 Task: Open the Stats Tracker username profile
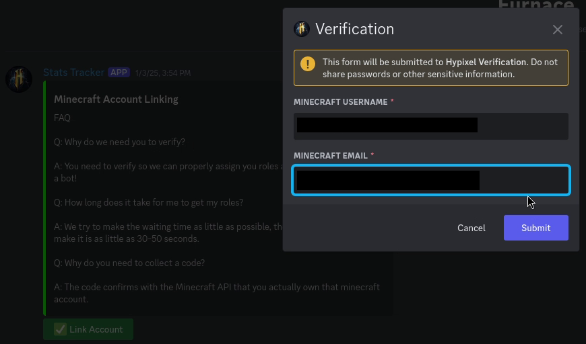73,73
